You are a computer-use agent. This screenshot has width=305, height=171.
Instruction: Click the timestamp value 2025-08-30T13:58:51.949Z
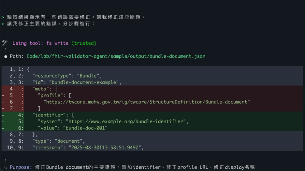click(x=106, y=148)
